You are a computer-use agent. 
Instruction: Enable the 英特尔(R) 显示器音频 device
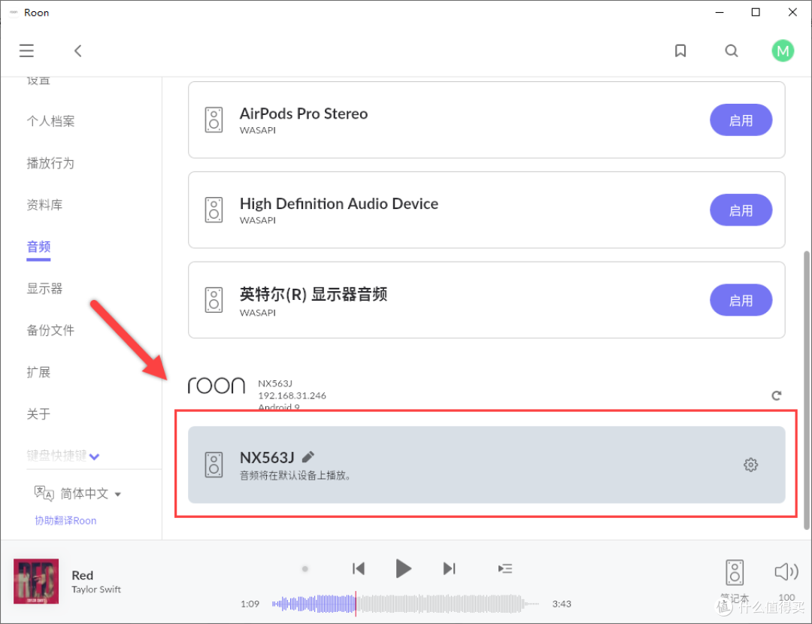point(741,301)
